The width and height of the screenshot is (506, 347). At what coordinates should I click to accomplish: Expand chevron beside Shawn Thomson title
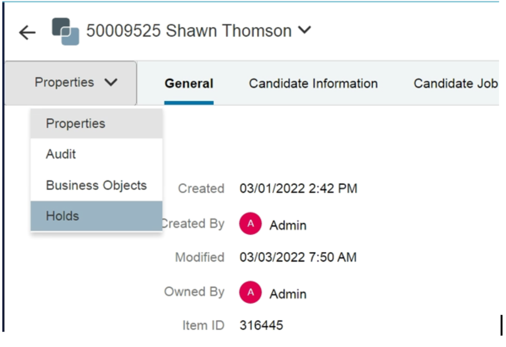[304, 31]
